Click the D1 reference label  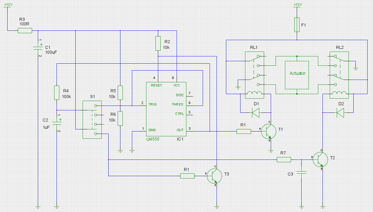[257, 103]
